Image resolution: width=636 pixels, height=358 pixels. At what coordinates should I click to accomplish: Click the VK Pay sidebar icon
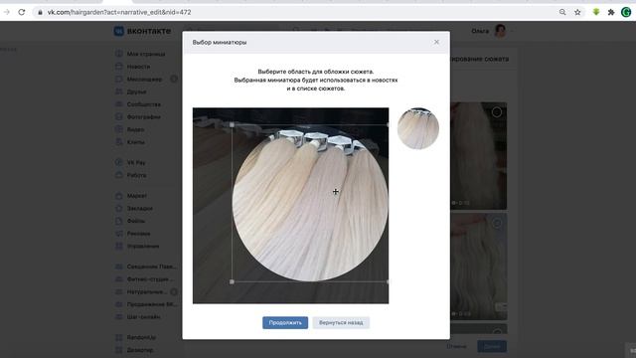click(119, 162)
